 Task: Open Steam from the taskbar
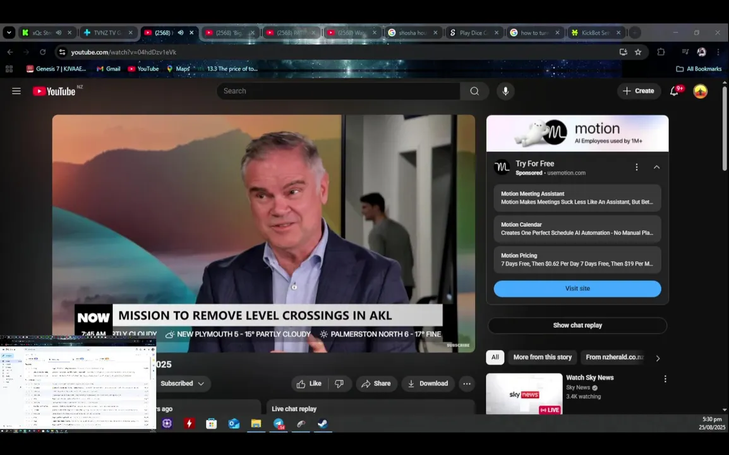click(323, 424)
